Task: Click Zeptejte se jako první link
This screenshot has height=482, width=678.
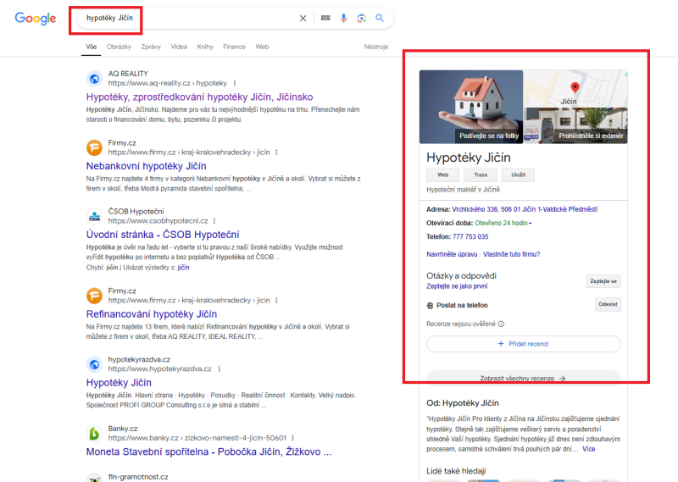Action: click(x=457, y=286)
